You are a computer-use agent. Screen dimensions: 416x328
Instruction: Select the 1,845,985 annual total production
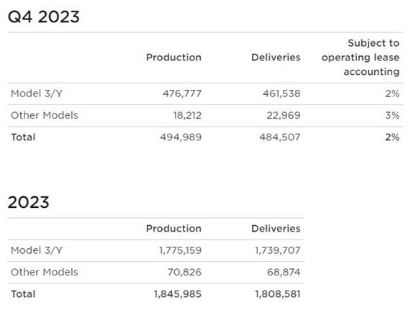[x=178, y=293]
